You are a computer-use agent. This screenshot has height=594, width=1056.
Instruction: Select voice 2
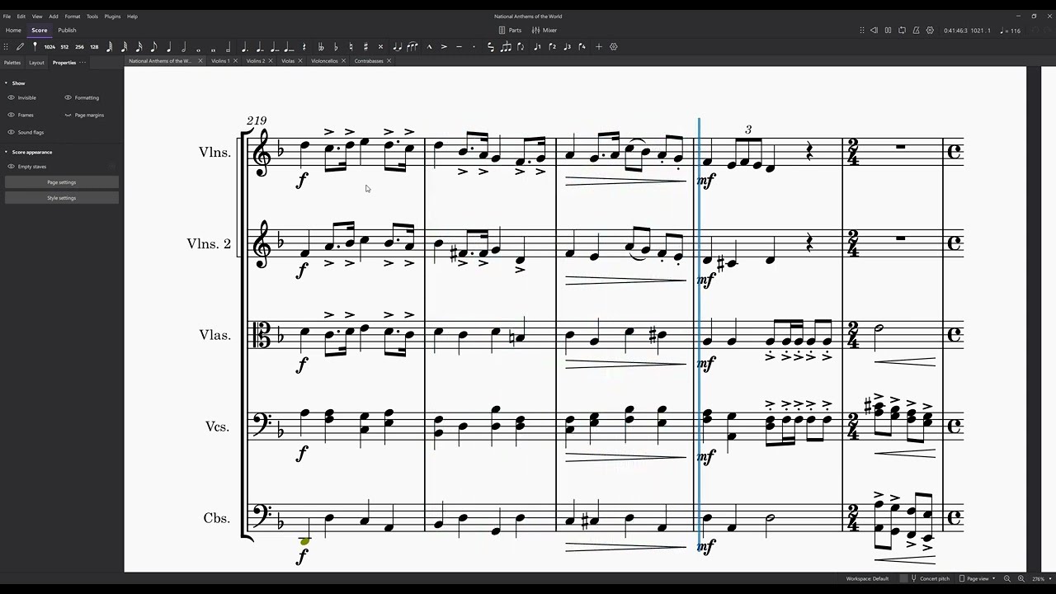553,47
